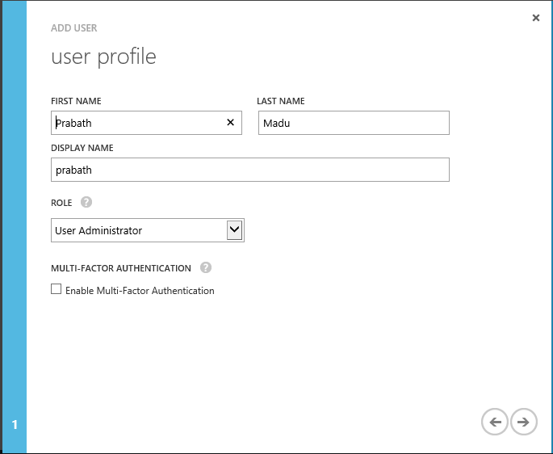The width and height of the screenshot is (553, 454).
Task: Click the 'DISPLAY NAME' label
Action: tap(82, 148)
